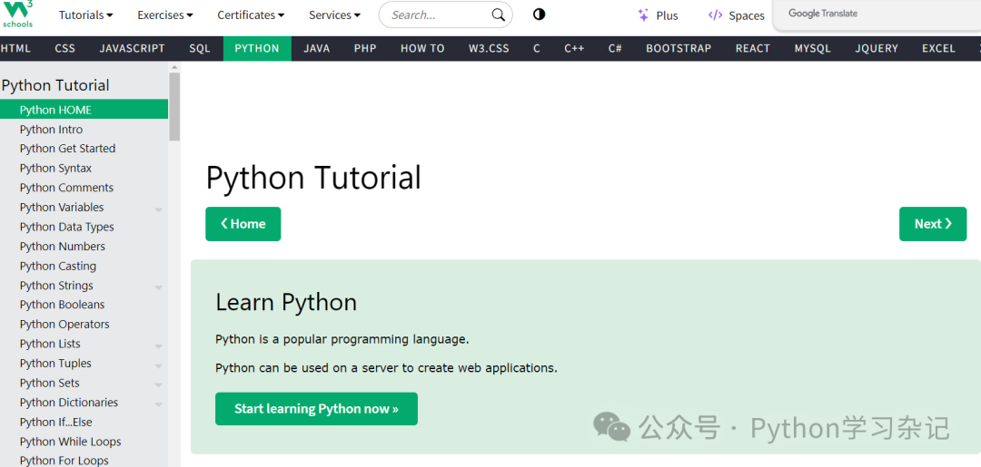Open Python Lists page
Viewport: 981px width, 467px height.
84,344
